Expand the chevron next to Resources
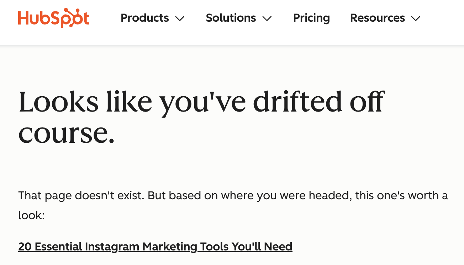Screen dimensions: 464x265 point(416,18)
